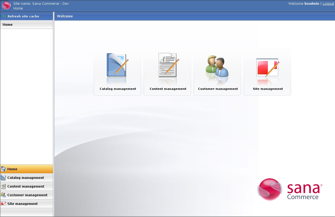Click the Customer management tile label
This screenshot has height=217, width=335.
point(218,89)
